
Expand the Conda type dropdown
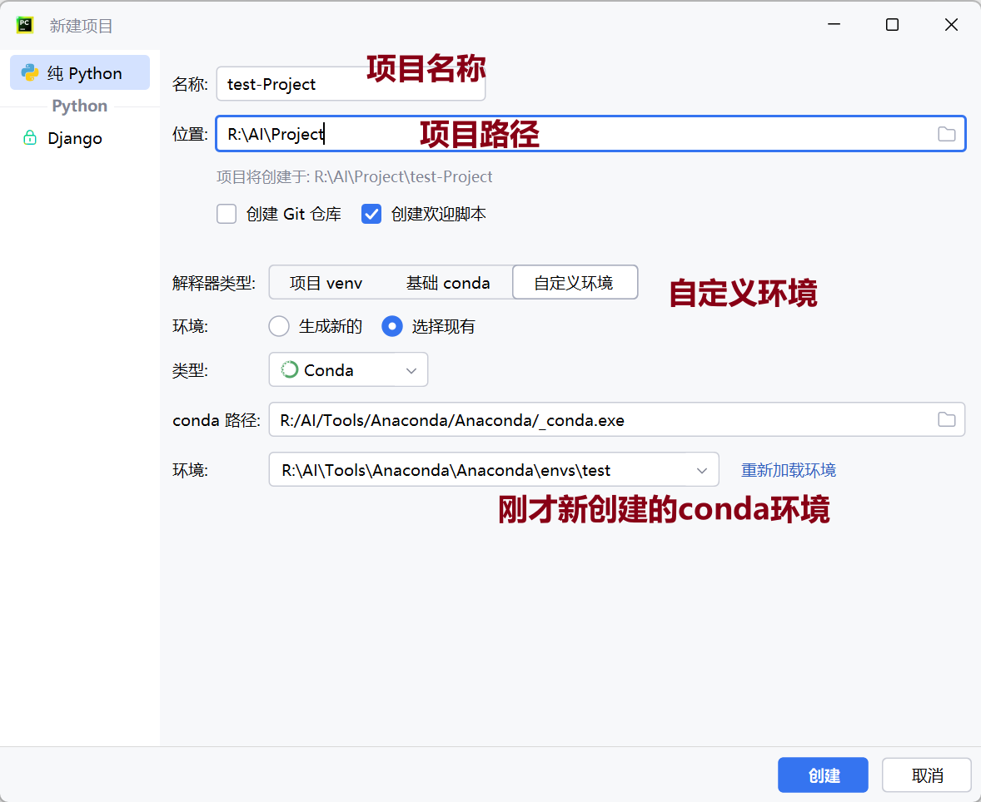pos(411,371)
